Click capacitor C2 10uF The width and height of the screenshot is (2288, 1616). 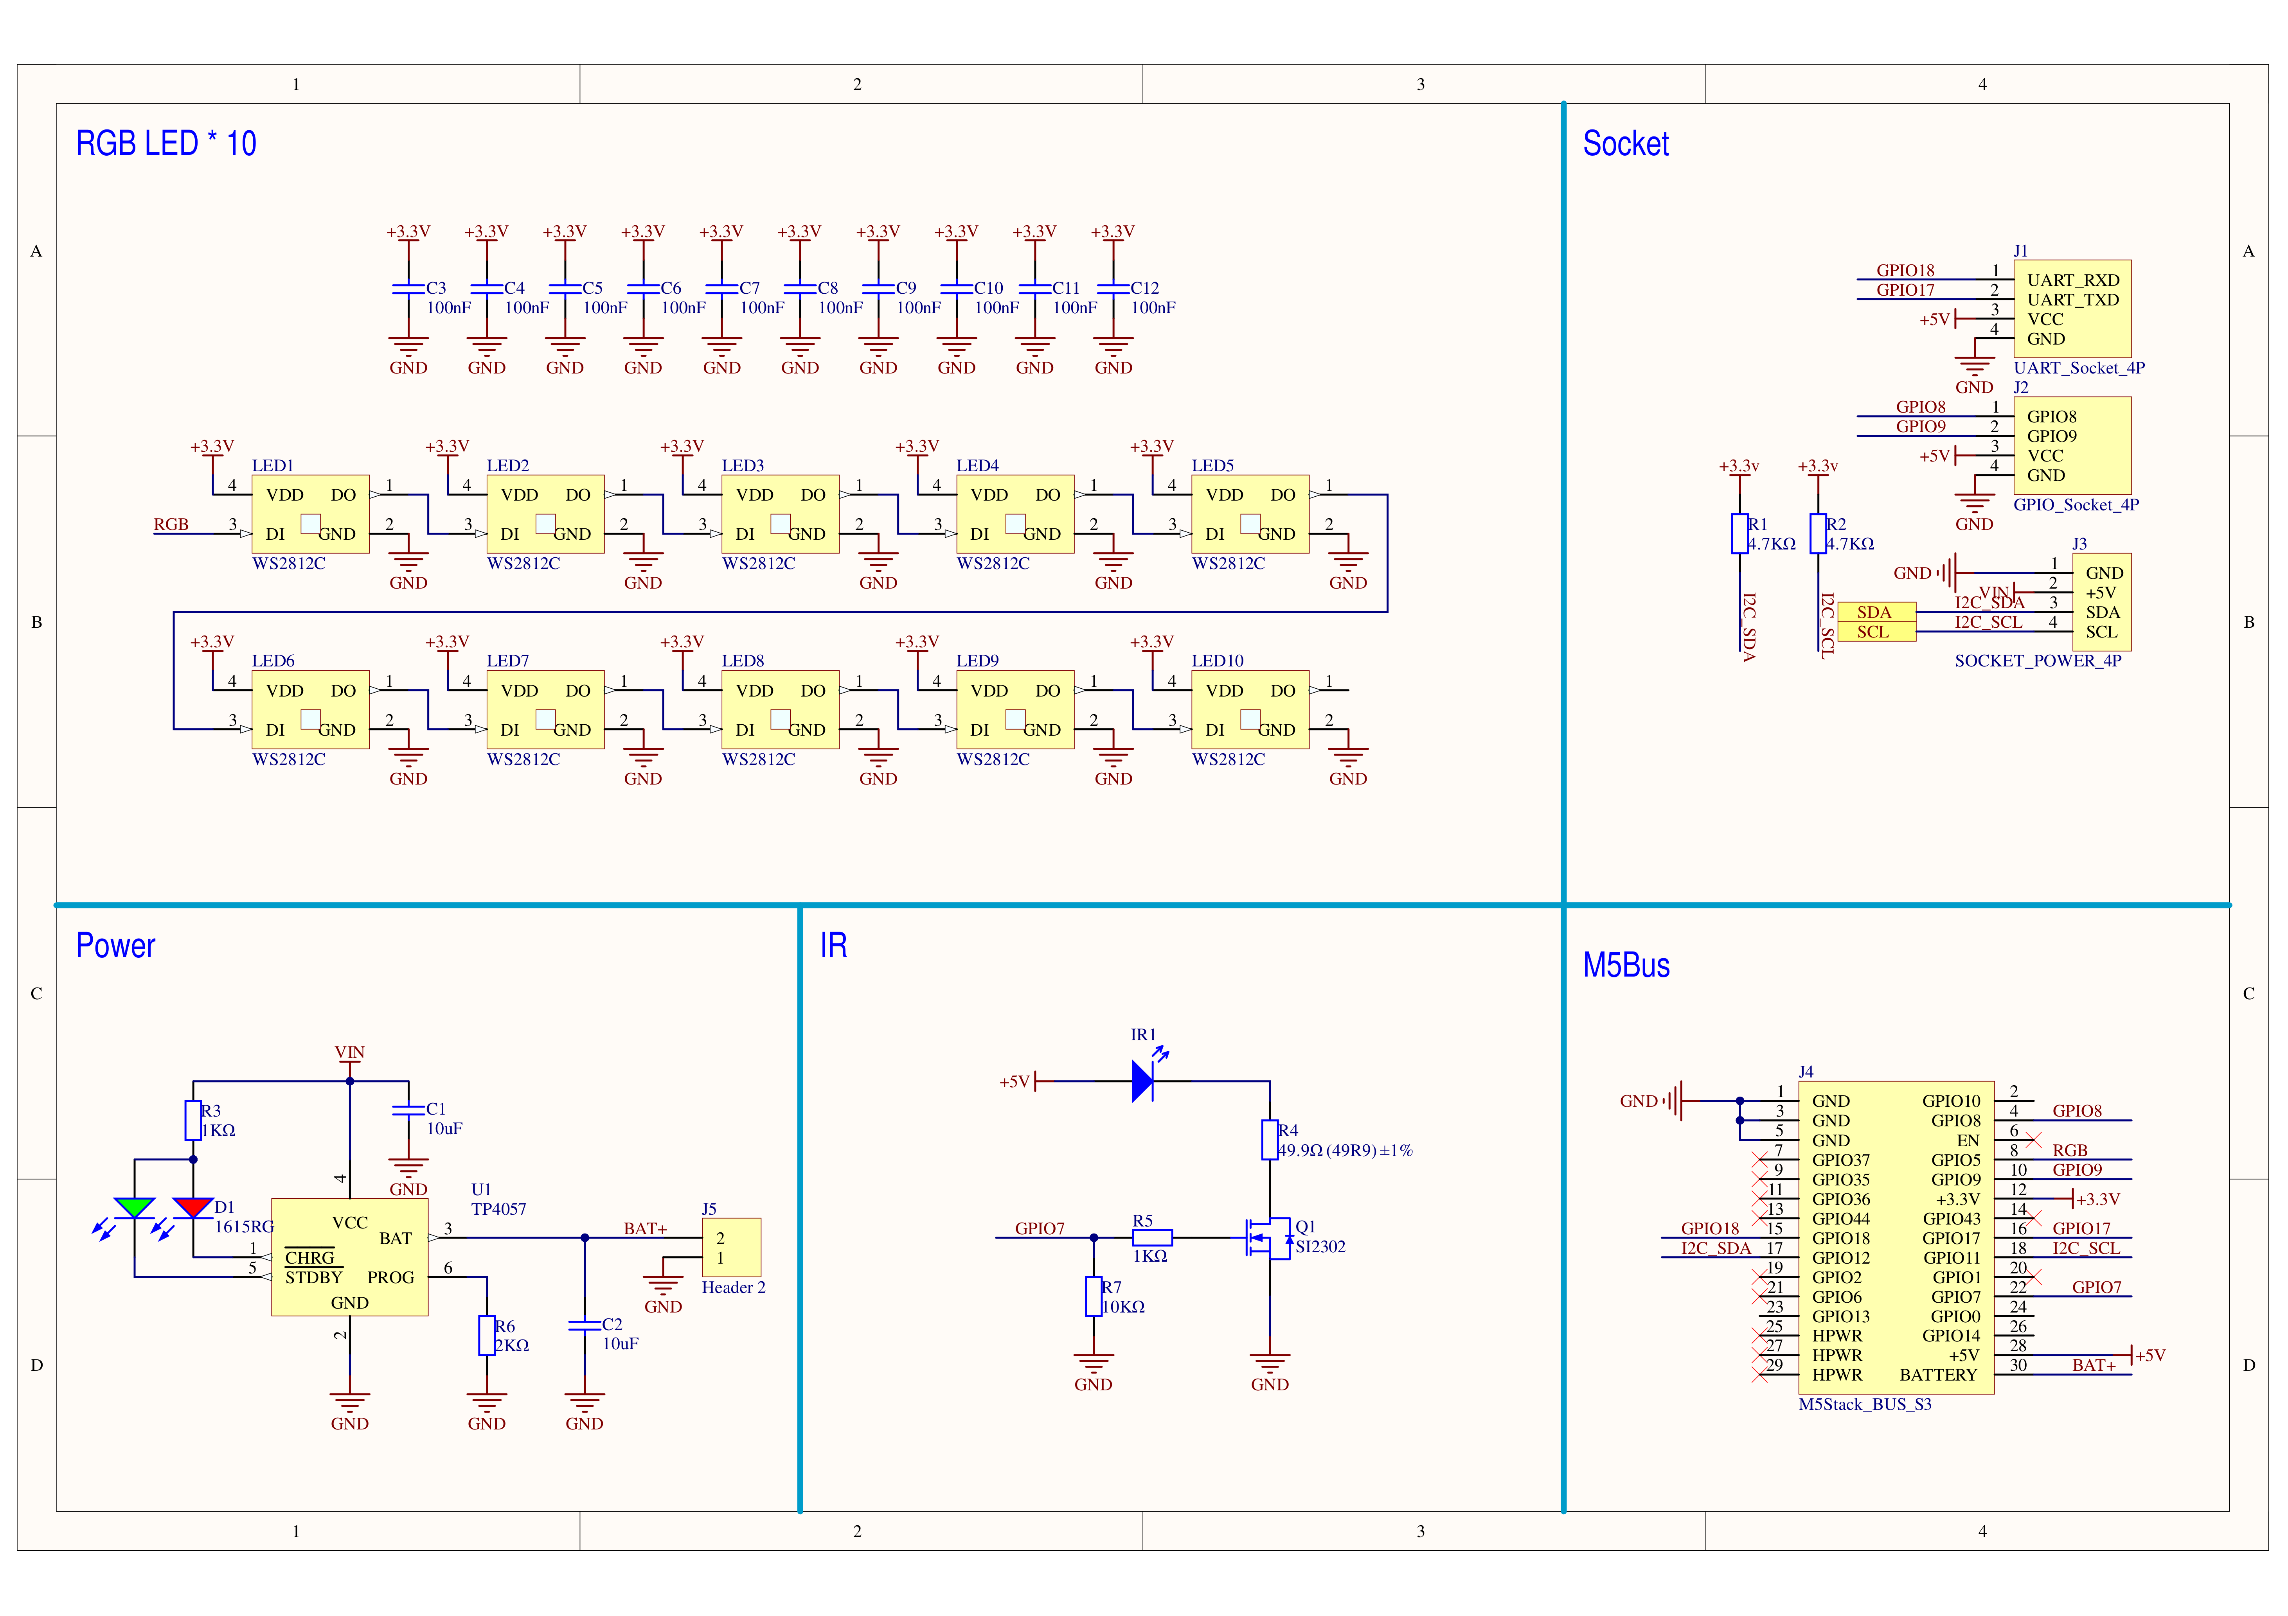585,1325
